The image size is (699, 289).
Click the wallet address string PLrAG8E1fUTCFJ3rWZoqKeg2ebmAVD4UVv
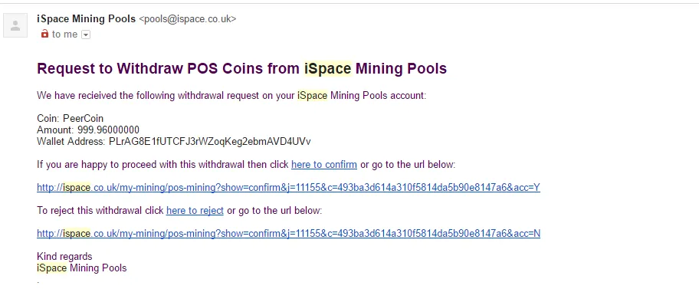point(210,142)
